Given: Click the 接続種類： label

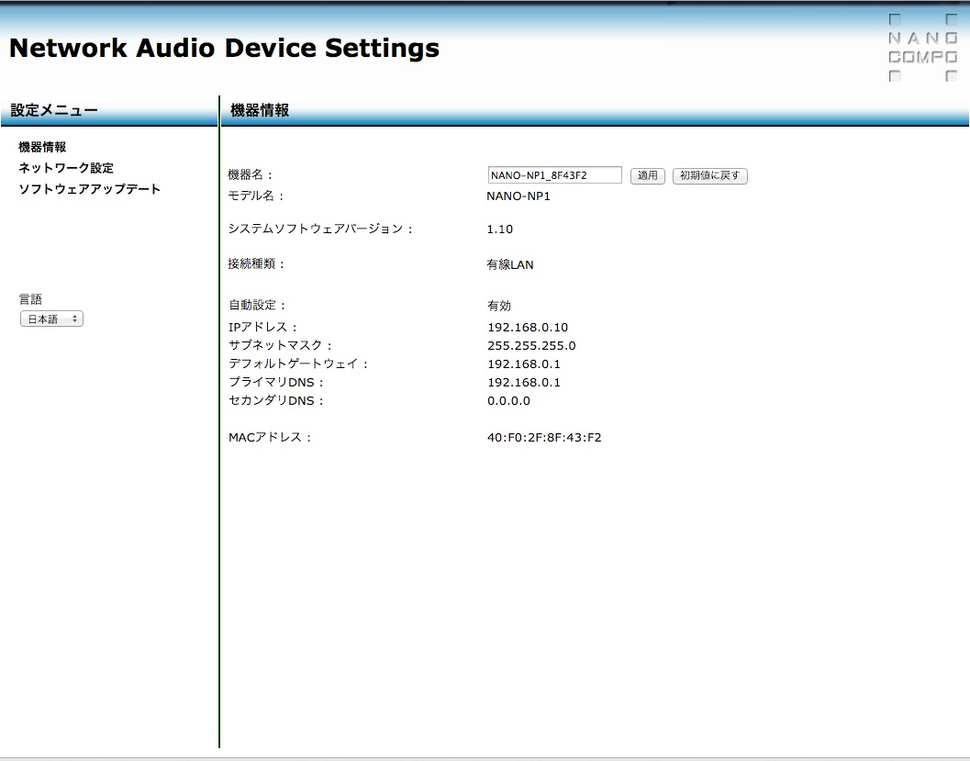Looking at the screenshot, I should 257,264.
